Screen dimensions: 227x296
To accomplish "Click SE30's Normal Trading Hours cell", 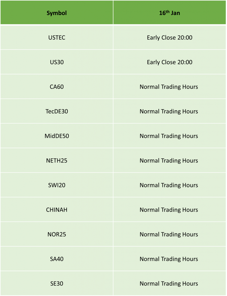I will coord(169,283).
